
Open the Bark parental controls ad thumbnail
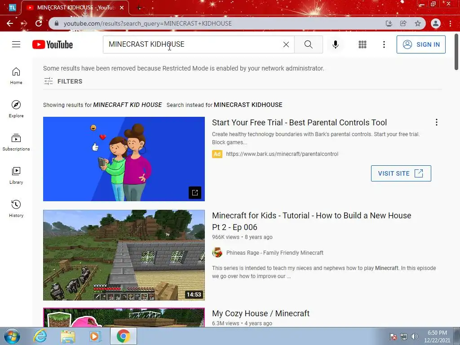click(x=124, y=159)
